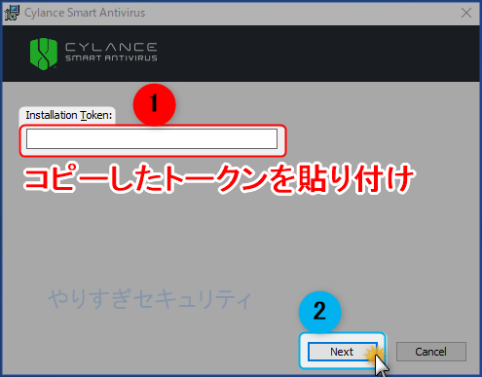Click the Cylance Smart Antivirus title text
The image size is (482, 377).
click(85, 13)
